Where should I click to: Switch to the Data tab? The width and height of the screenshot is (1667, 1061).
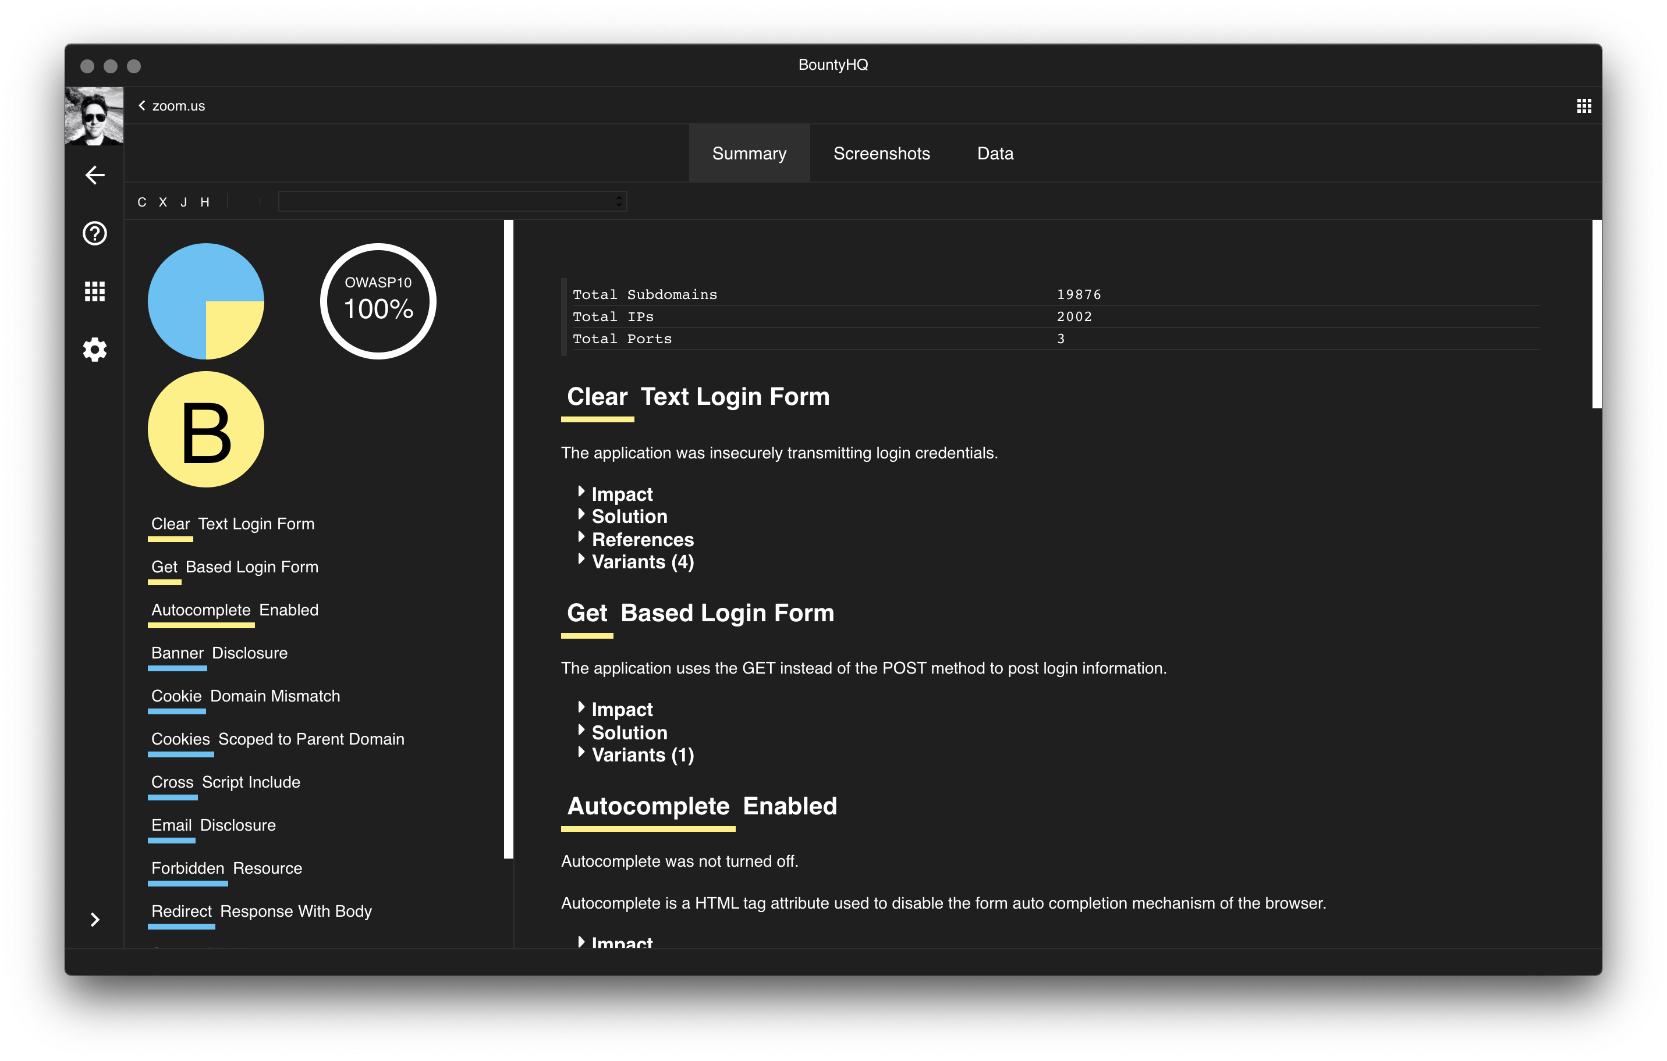pyautogui.click(x=995, y=154)
